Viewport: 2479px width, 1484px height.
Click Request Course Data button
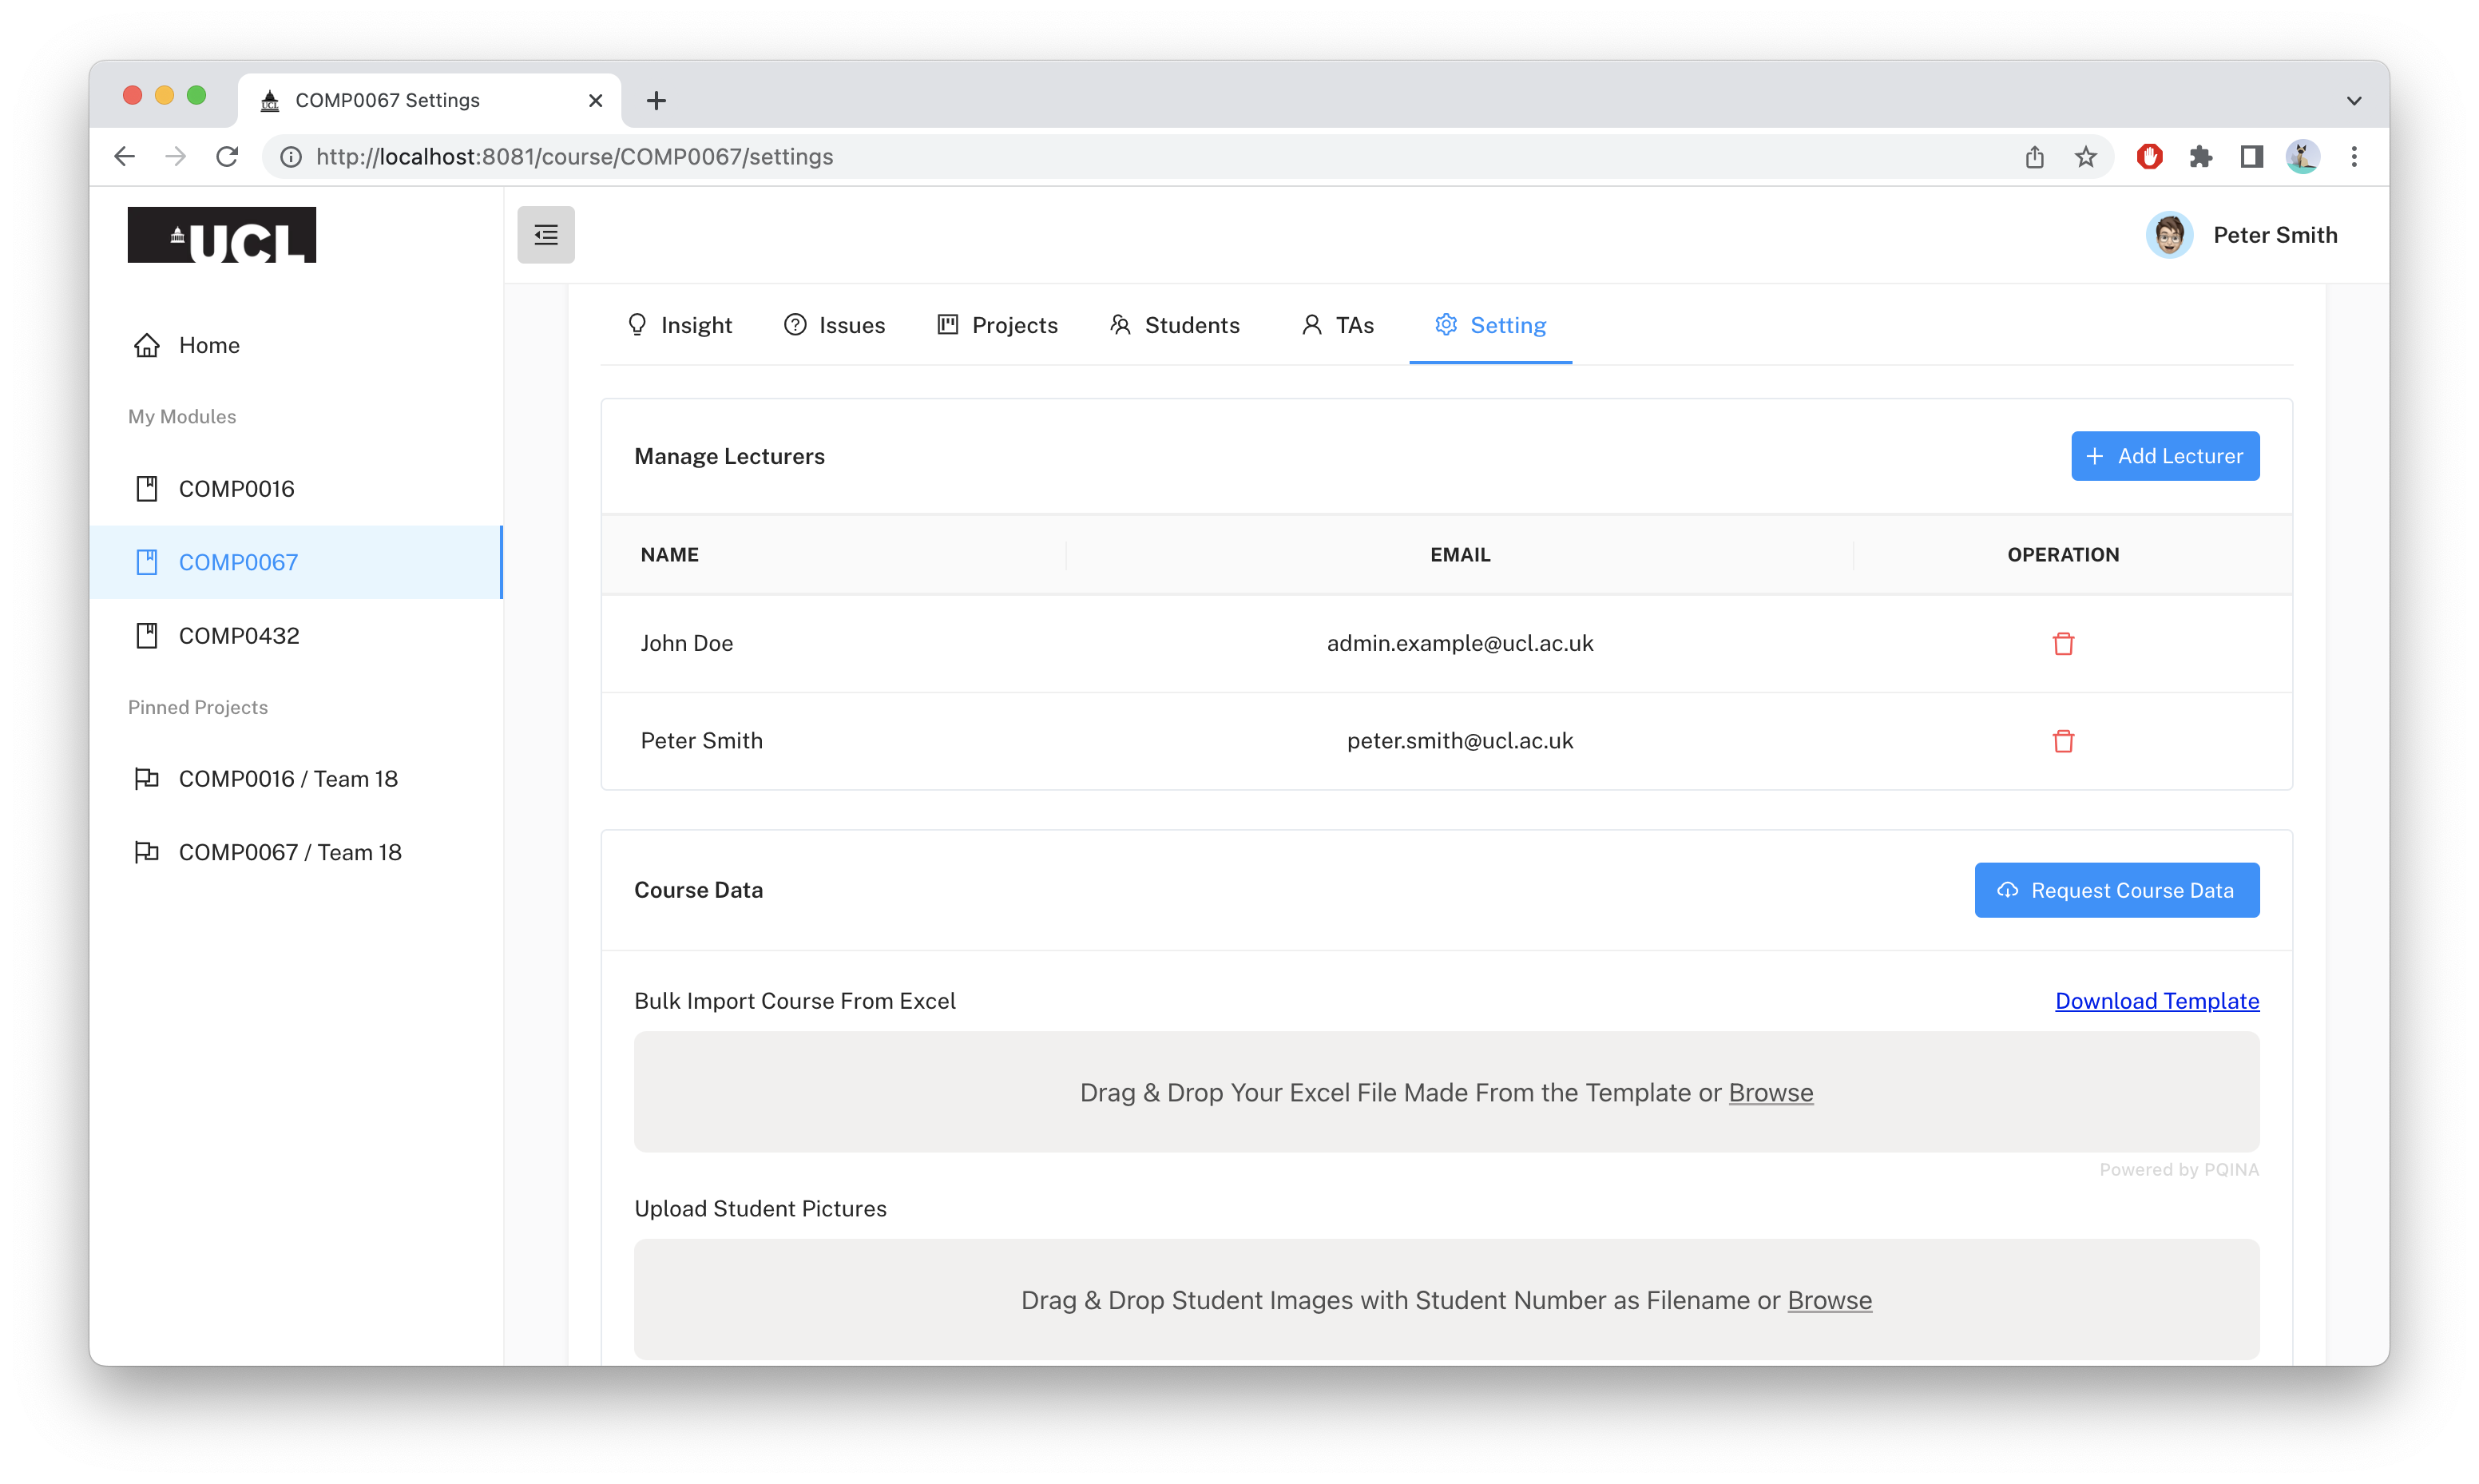[x=2117, y=890]
